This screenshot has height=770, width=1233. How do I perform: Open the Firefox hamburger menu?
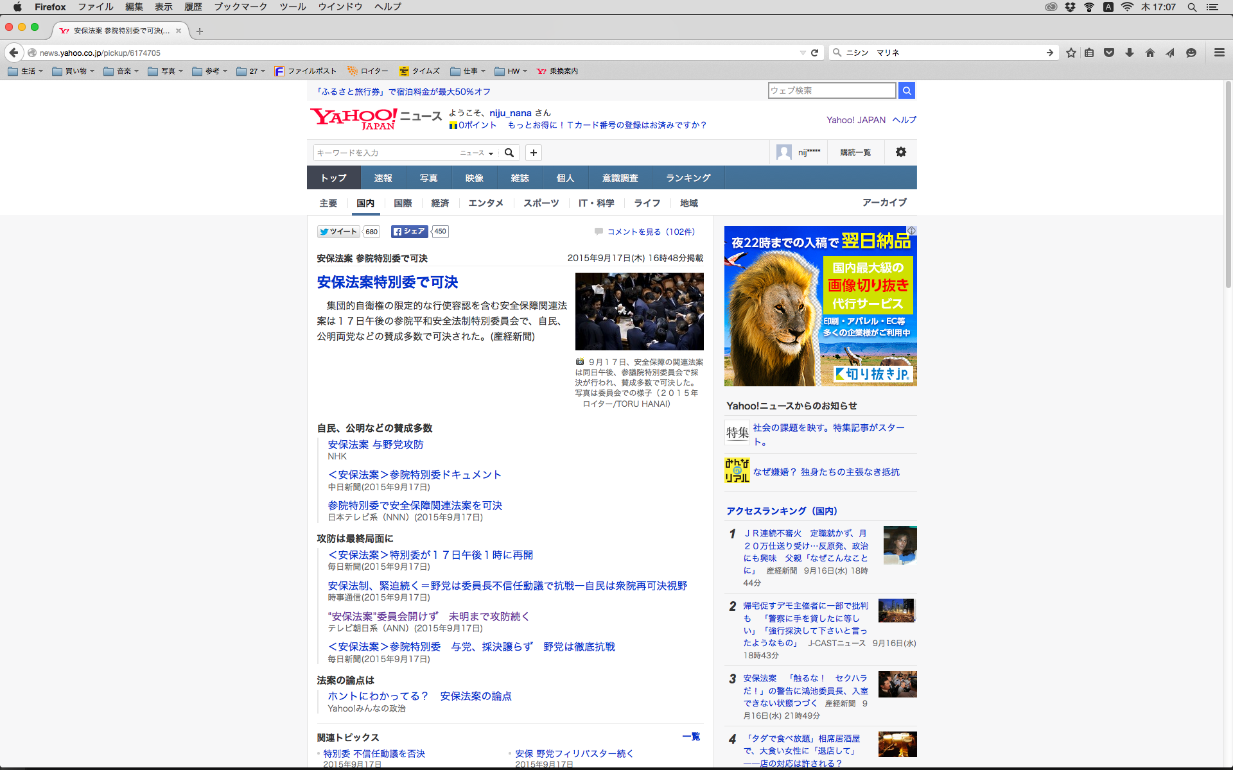[1219, 53]
